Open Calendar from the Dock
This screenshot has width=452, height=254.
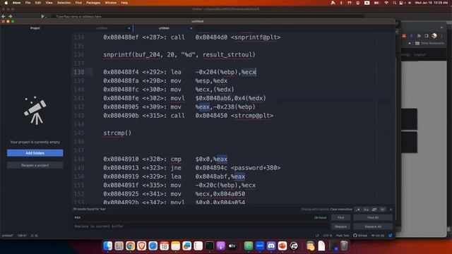click(164, 246)
